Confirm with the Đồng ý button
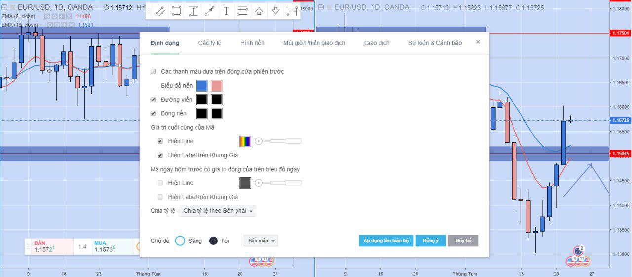Screen dimensions: 632x277 coord(431,241)
